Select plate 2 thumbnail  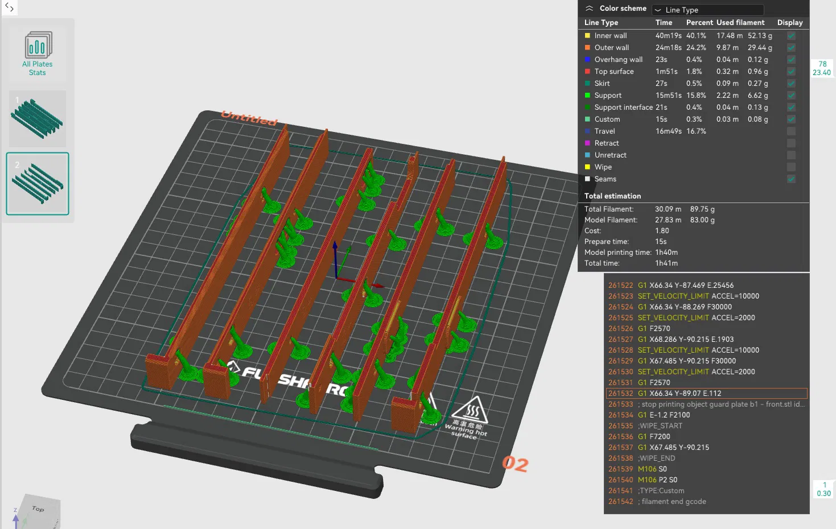click(x=38, y=184)
